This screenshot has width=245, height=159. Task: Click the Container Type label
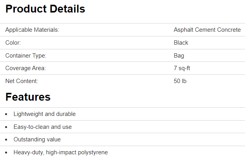coord(26,56)
